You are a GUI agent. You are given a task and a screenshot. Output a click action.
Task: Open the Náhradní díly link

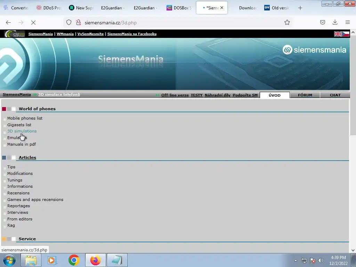click(218, 95)
